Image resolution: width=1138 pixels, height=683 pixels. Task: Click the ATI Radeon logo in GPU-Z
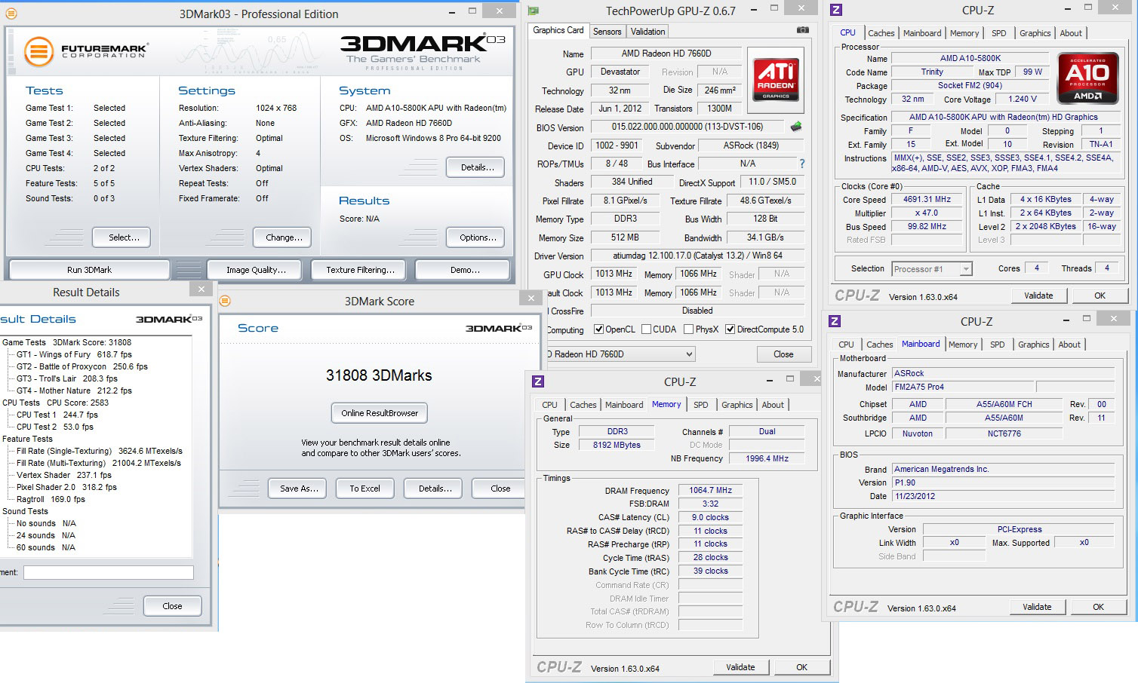(776, 81)
